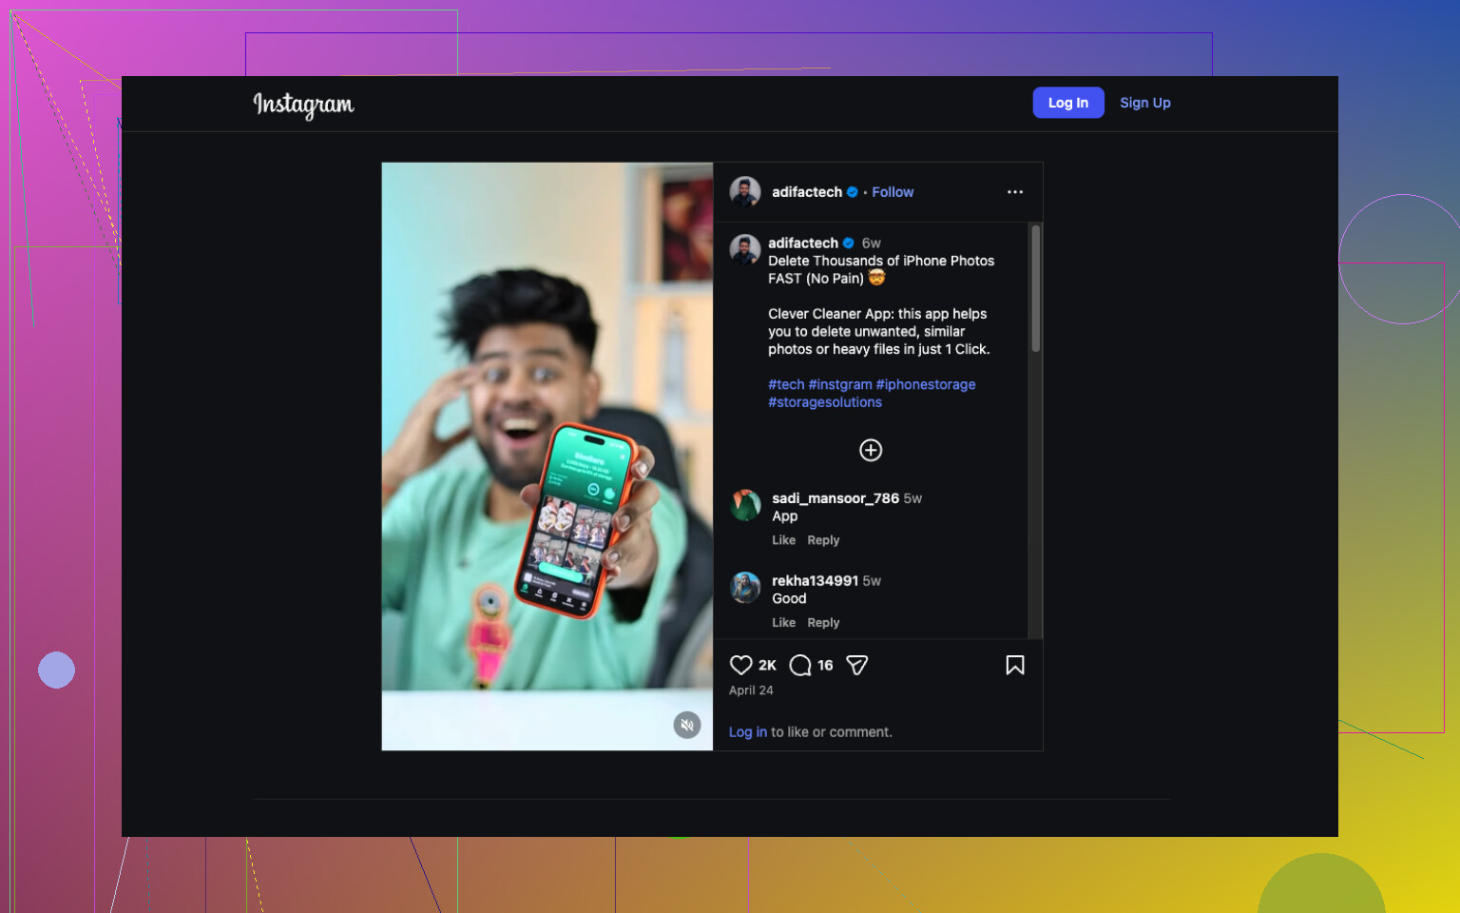Image resolution: width=1460 pixels, height=913 pixels.
Task: Open rekha134991 avatar
Action: pyautogui.click(x=745, y=588)
